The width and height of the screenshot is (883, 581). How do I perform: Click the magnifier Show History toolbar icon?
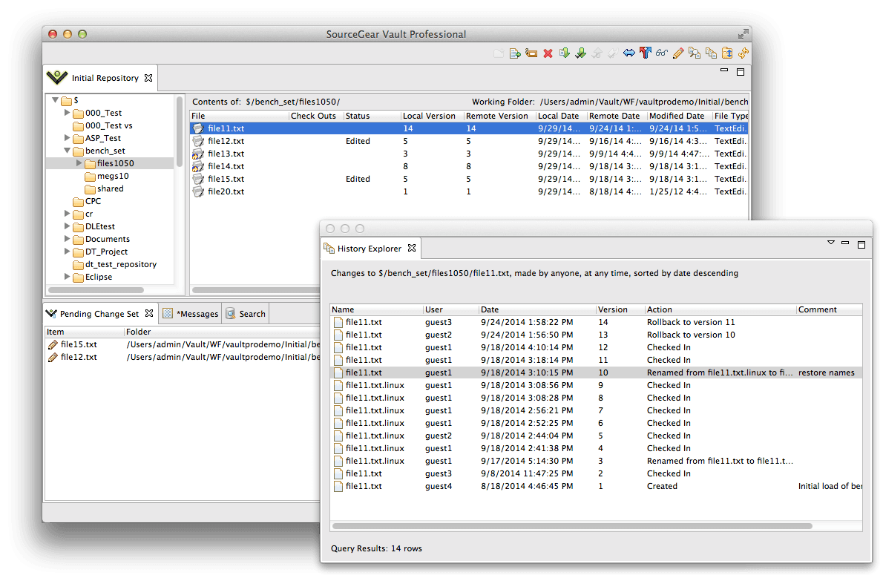click(695, 53)
